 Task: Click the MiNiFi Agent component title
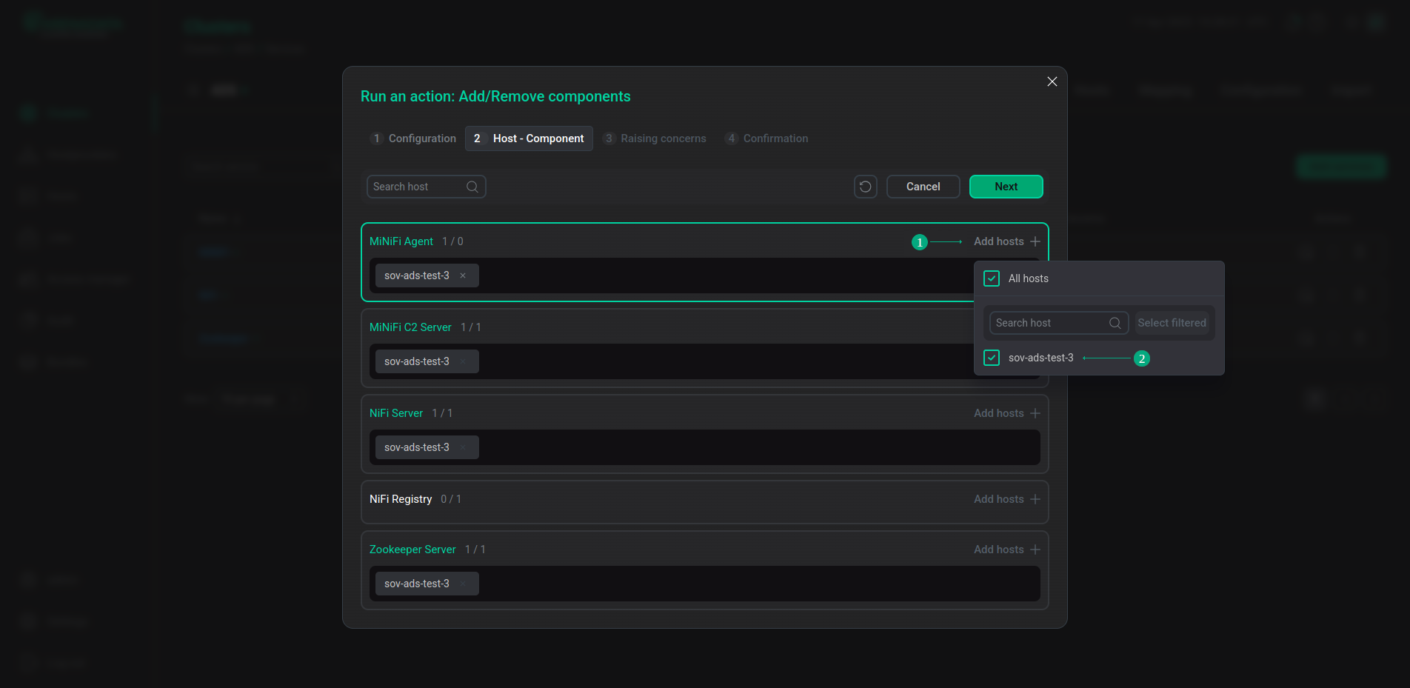401,241
